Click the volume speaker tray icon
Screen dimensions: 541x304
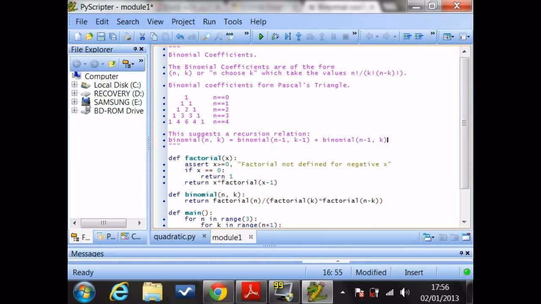(x=404, y=292)
